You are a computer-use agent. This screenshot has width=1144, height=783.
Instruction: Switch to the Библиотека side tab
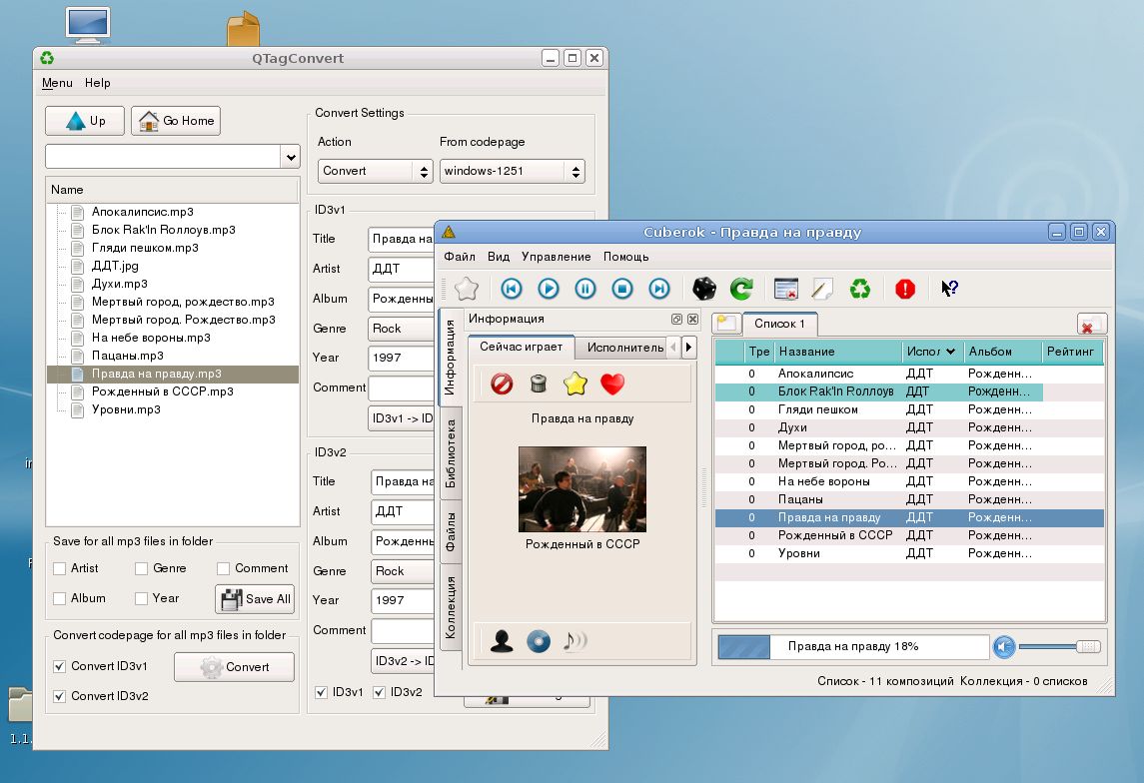[x=451, y=453]
